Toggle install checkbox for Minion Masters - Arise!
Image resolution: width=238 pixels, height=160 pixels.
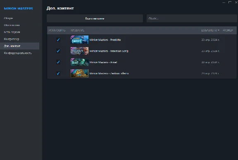pos(58,62)
